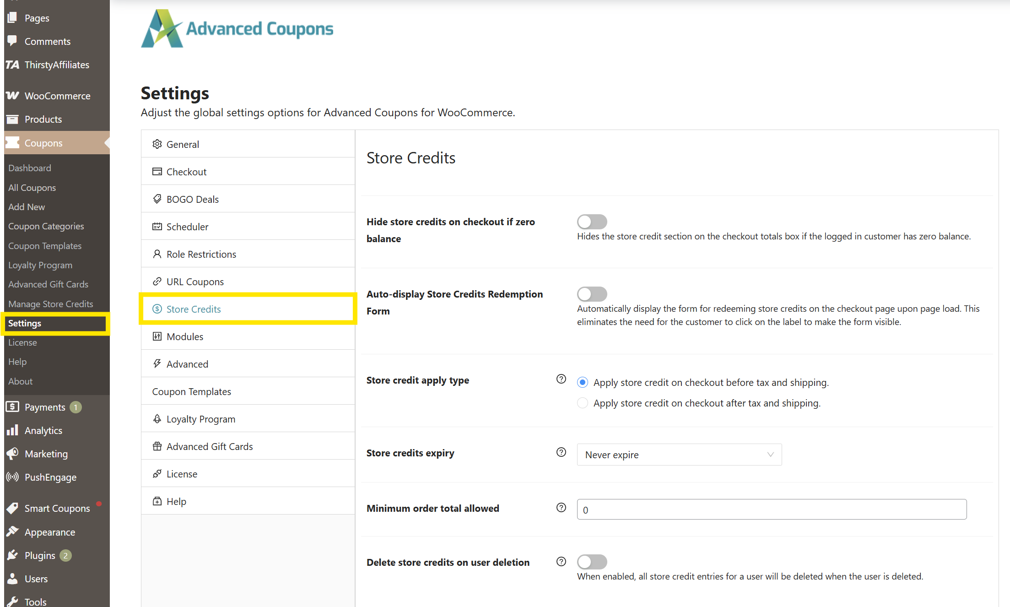The height and width of the screenshot is (607, 1010).
Task: Open the Help settings tab
Action: click(248, 501)
